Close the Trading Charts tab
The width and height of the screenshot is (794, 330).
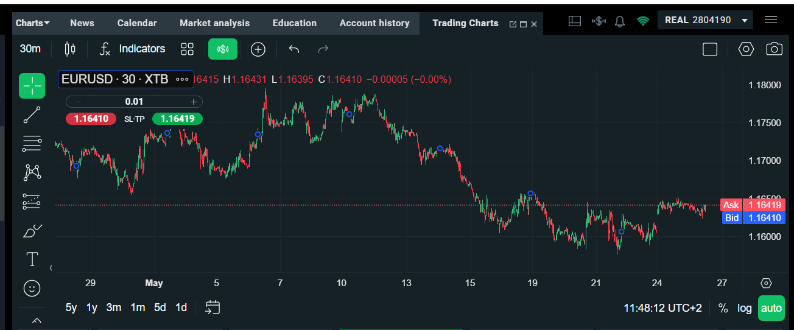tap(534, 24)
